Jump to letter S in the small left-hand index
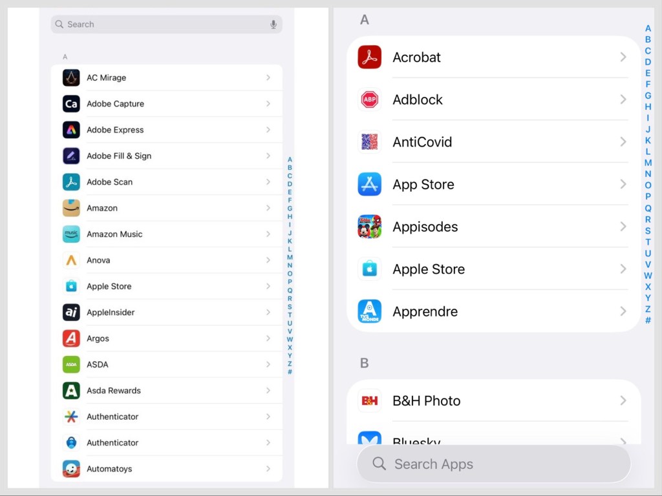 [x=290, y=307]
